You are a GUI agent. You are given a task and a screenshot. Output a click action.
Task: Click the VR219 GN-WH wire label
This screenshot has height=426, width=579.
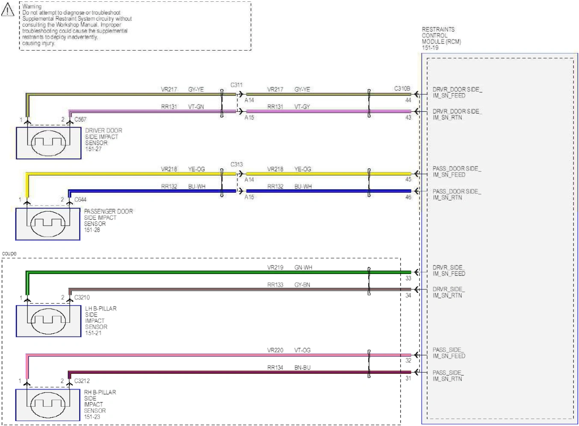pos(289,268)
